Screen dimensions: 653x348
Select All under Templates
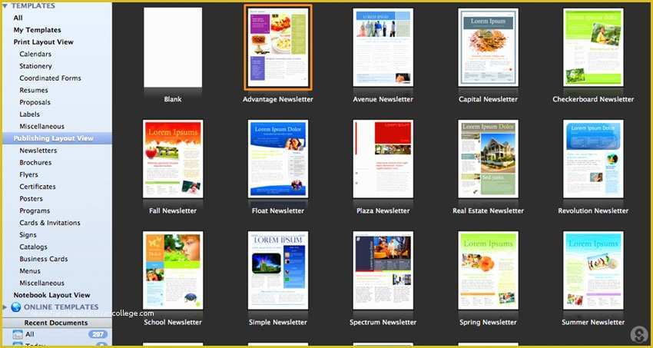[18, 18]
